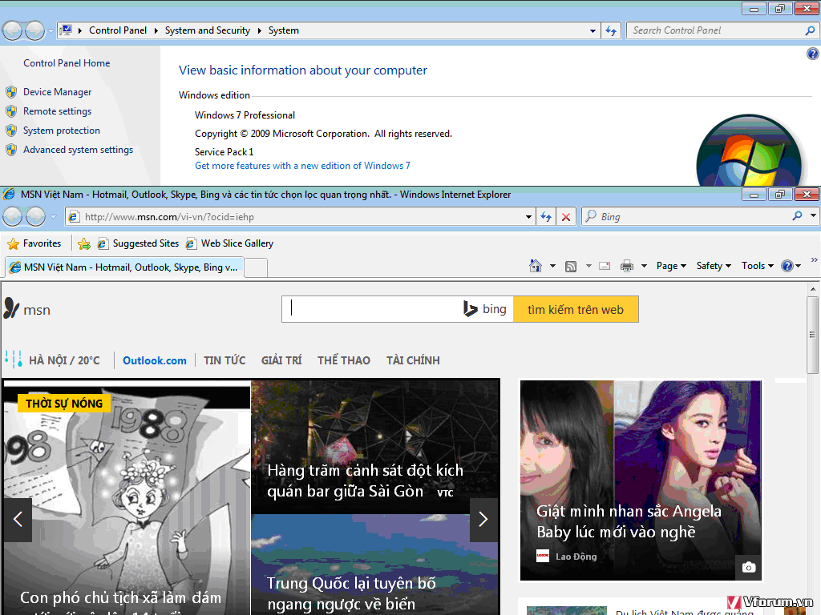Select the MSN Việt Nam browser tab
This screenshot has width=821, height=615.
point(123,267)
